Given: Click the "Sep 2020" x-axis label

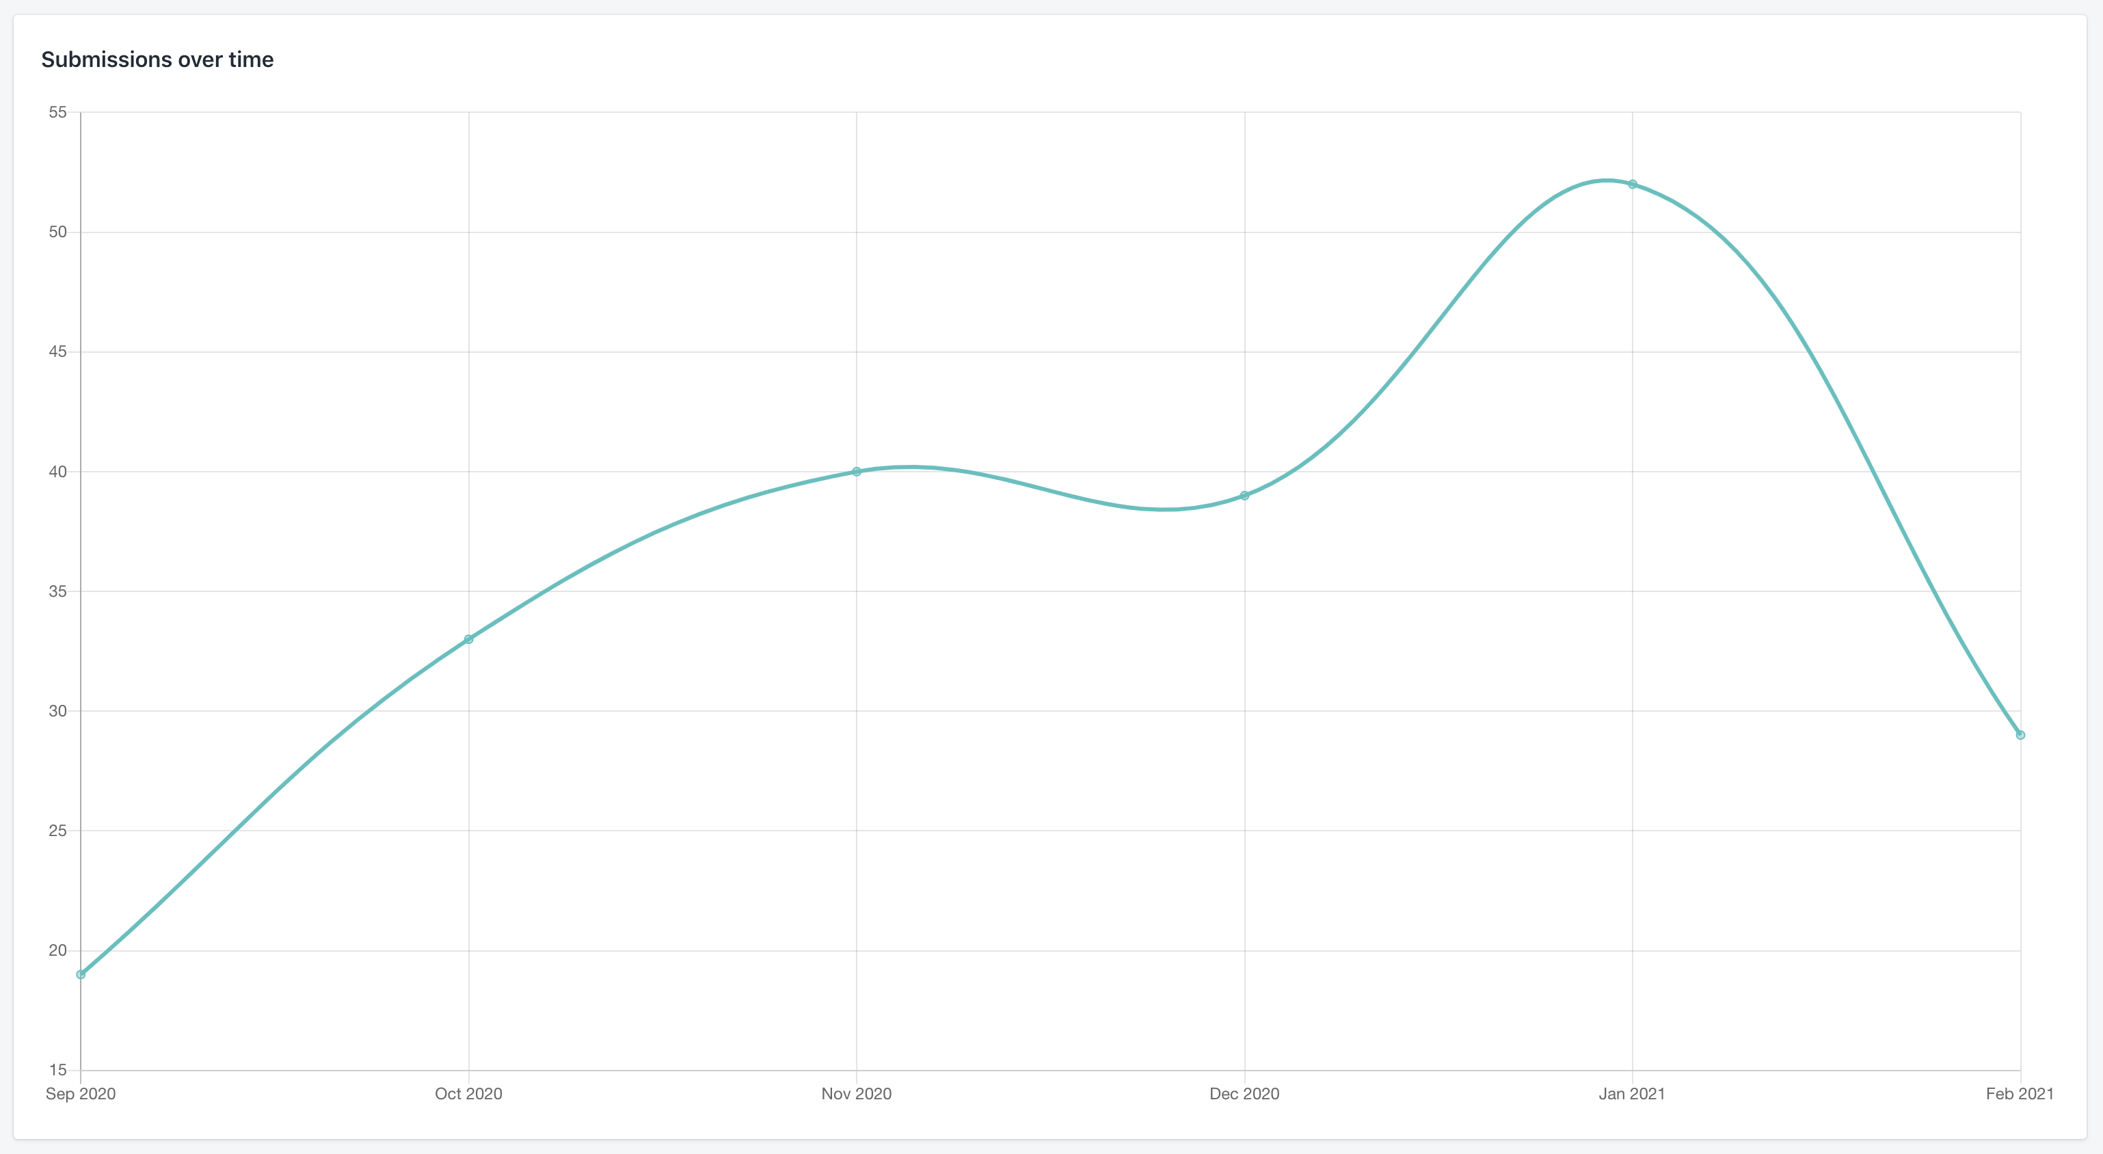Looking at the screenshot, I should (81, 1094).
